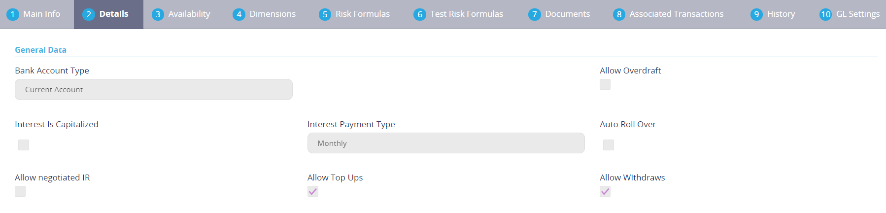
Task: Click the number 6 Test Risk Formulas icon
Action: (x=419, y=14)
